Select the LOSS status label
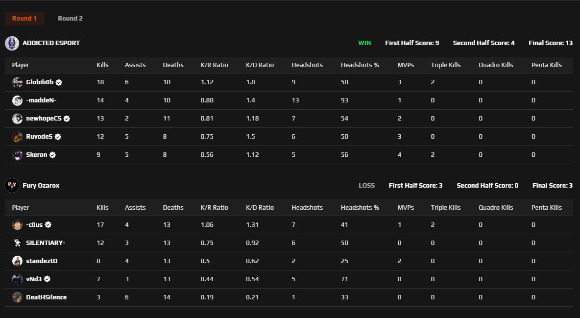Viewport: 580px width, 318px height. tap(366, 186)
